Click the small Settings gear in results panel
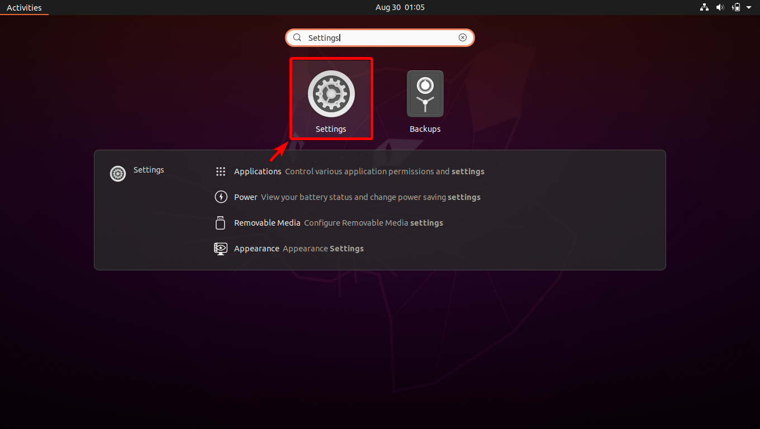The image size is (760, 429). click(x=118, y=174)
